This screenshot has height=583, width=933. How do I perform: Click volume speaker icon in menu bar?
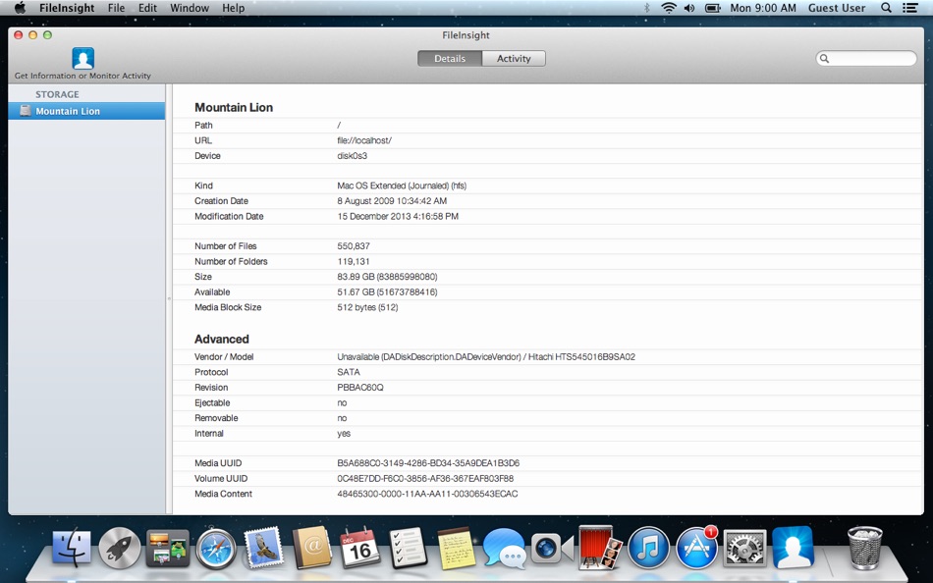(x=689, y=8)
